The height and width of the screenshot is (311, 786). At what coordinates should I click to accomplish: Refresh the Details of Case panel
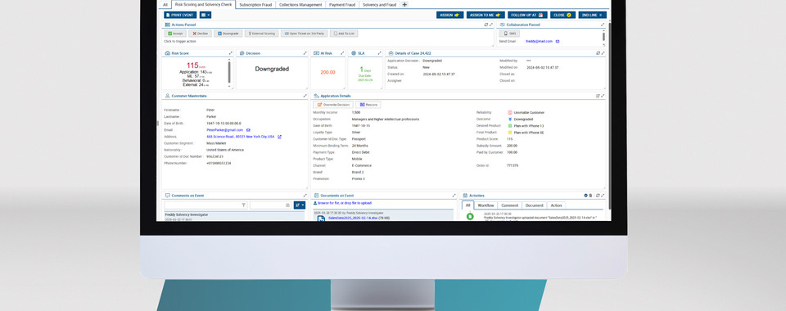click(x=598, y=53)
